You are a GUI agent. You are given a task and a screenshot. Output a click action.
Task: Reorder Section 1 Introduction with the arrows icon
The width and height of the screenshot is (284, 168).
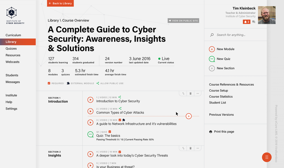tap(183, 93)
